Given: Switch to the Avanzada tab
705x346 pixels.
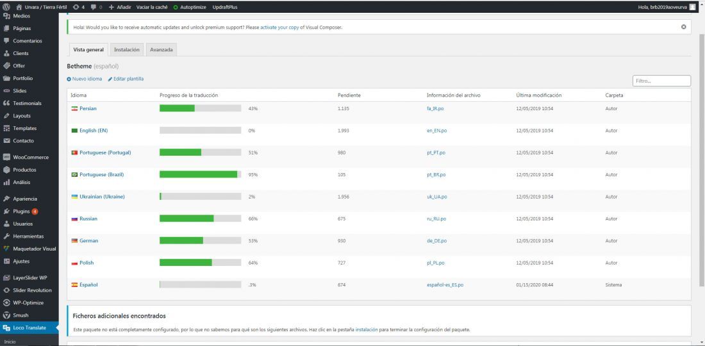Looking at the screenshot, I should click(x=162, y=50).
